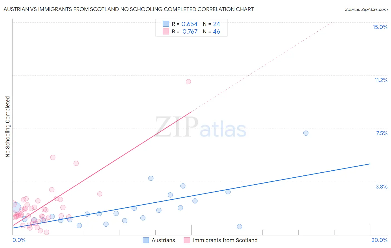
Task: Click the large blue bubble at chart left
Action: coord(16,207)
